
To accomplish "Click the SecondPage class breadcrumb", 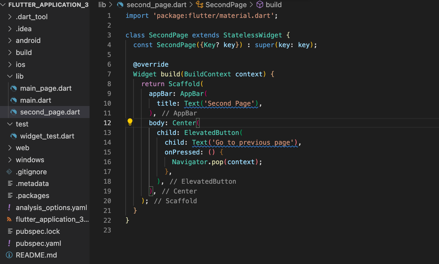I will tap(226, 5).
